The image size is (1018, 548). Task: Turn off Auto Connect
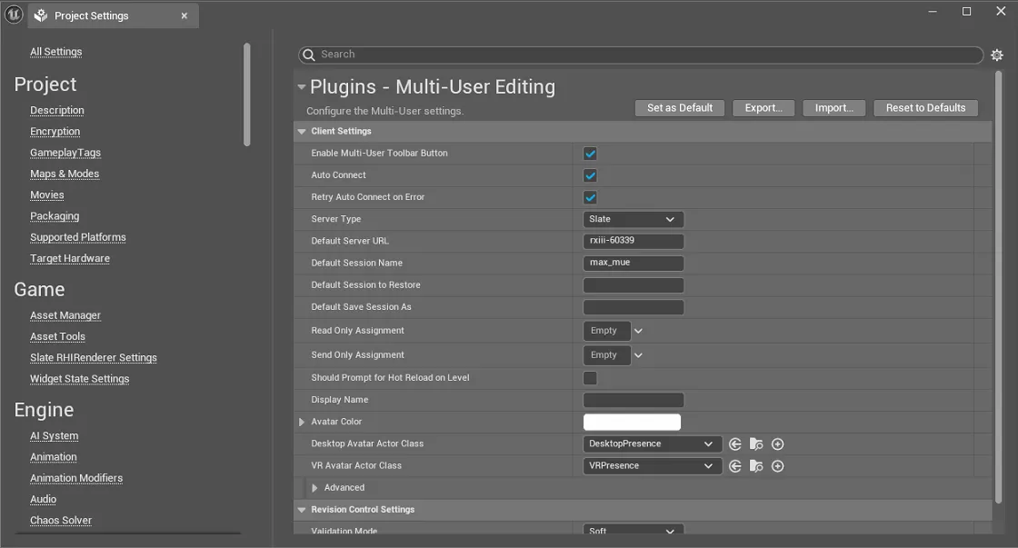point(588,175)
